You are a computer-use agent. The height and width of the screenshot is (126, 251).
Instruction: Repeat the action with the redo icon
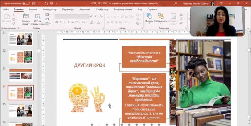point(46,3)
